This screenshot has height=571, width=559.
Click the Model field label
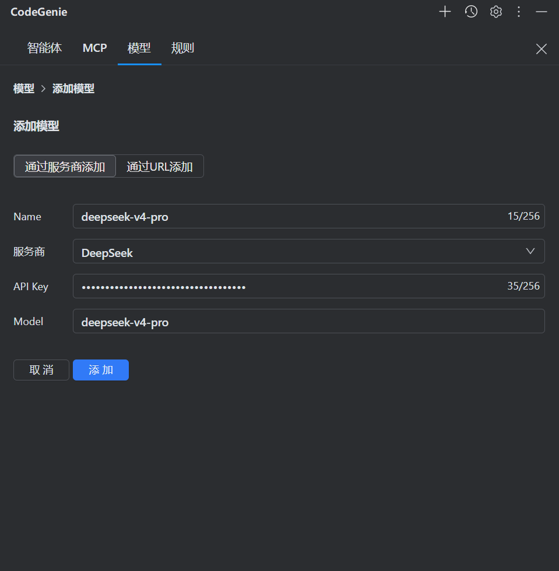coord(29,322)
